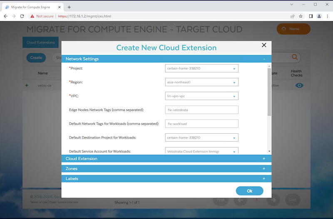Click the Edge Nodes Network Tags field
Image resolution: width=333 pixels, height=219 pixels.
click(201, 110)
